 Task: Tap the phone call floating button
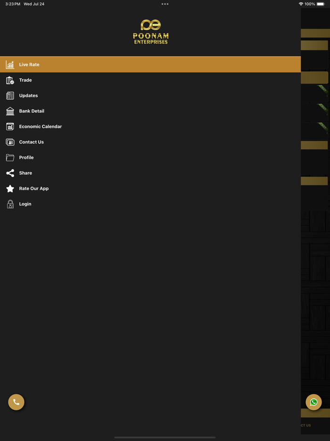pos(16,402)
